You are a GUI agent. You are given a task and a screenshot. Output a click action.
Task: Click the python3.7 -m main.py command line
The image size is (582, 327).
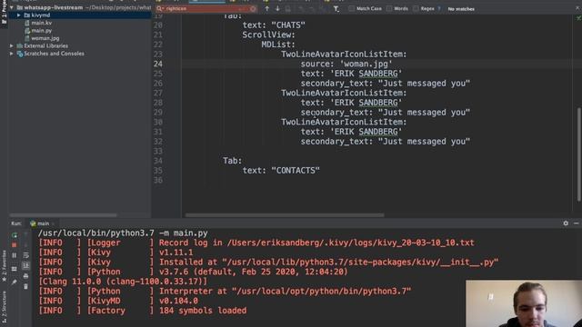pyautogui.click(x=123, y=233)
